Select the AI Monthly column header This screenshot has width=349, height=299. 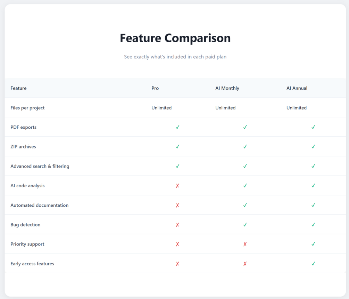pyautogui.click(x=227, y=88)
